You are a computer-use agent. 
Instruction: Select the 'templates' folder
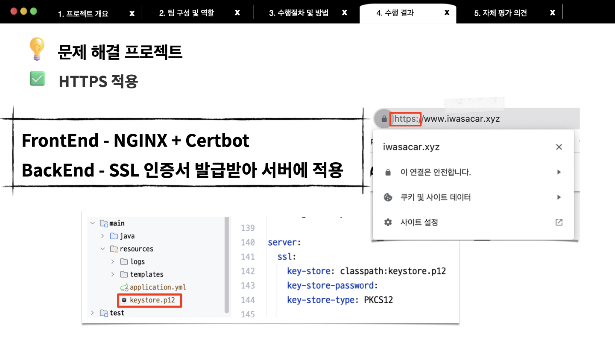tap(146, 274)
